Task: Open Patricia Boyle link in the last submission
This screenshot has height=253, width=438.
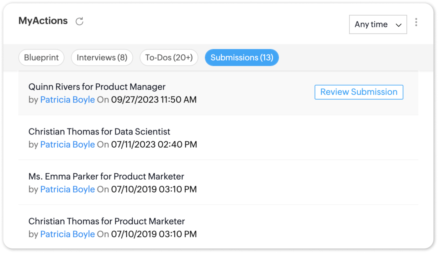Action: (x=67, y=234)
